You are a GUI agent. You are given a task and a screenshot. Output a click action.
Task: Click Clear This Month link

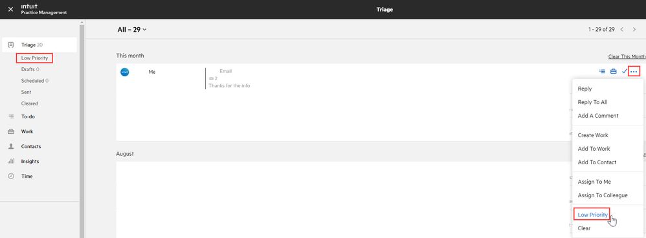click(x=627, y=57)
